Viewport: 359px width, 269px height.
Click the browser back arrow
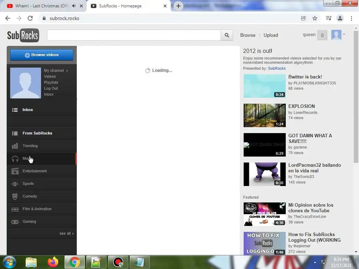pyautogui.click(x=8, y=18)
